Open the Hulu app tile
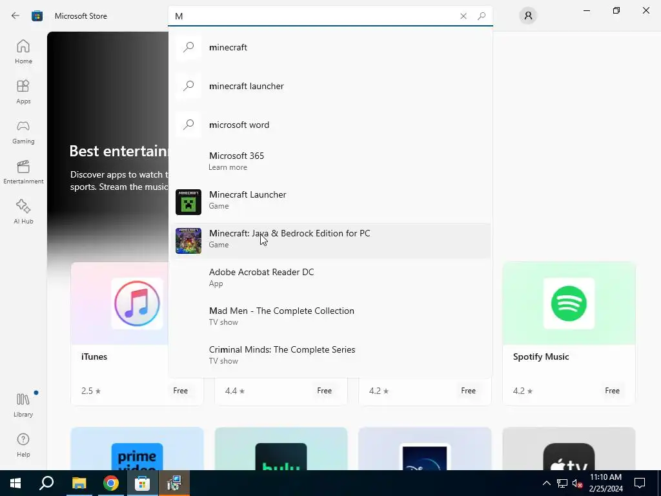This screenshot has height=496, width=661. pos(281,449)
